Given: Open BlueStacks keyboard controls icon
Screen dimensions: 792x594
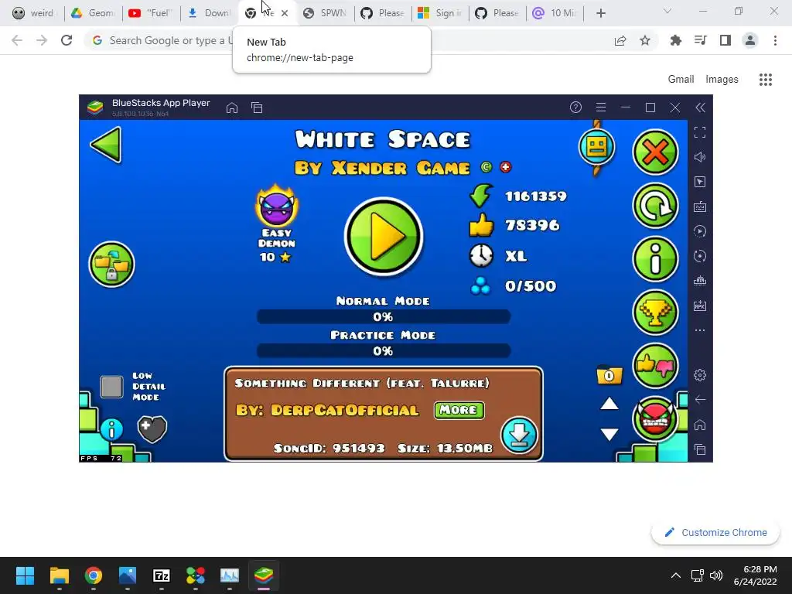Looking at the screenshot, I should 700,207.
